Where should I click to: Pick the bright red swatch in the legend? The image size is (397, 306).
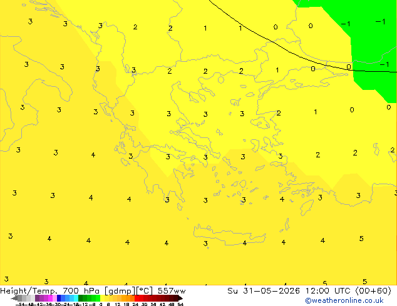click(137, 299)
